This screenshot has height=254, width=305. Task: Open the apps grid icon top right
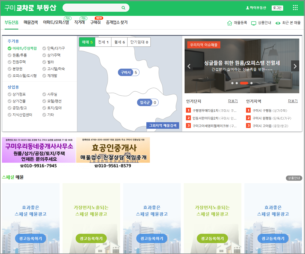pos(295,7)
